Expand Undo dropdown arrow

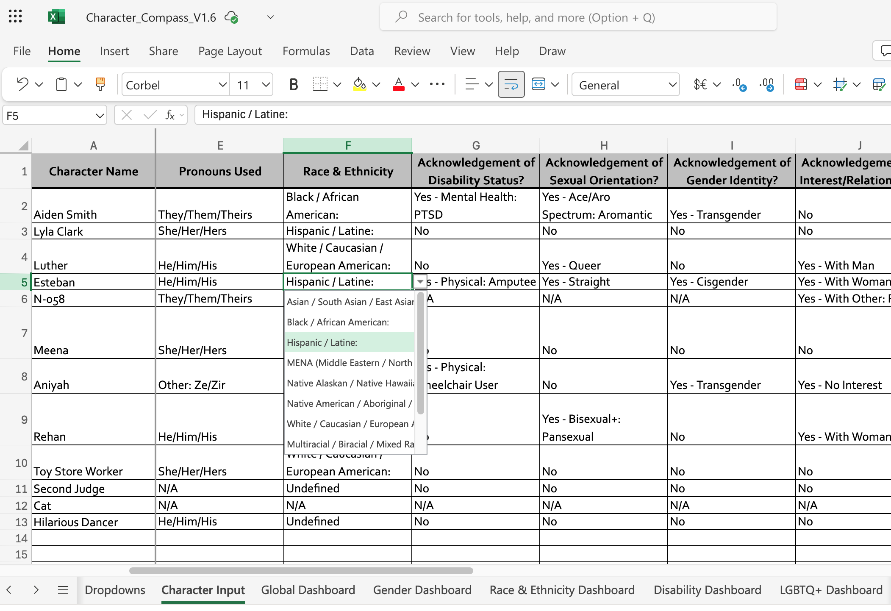pyautogui.click(x=39, y=85)
